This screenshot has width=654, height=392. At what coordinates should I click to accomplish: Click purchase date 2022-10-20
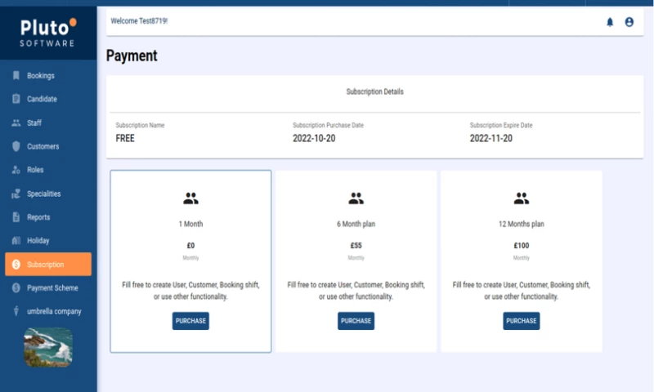314,138
